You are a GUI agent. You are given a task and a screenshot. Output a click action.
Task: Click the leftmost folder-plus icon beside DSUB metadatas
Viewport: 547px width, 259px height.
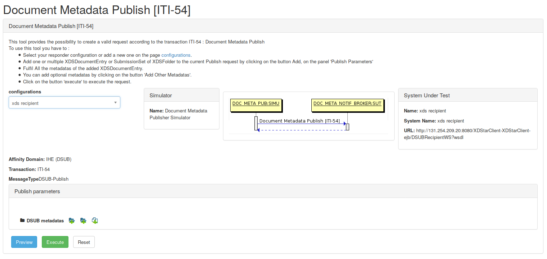72,221
